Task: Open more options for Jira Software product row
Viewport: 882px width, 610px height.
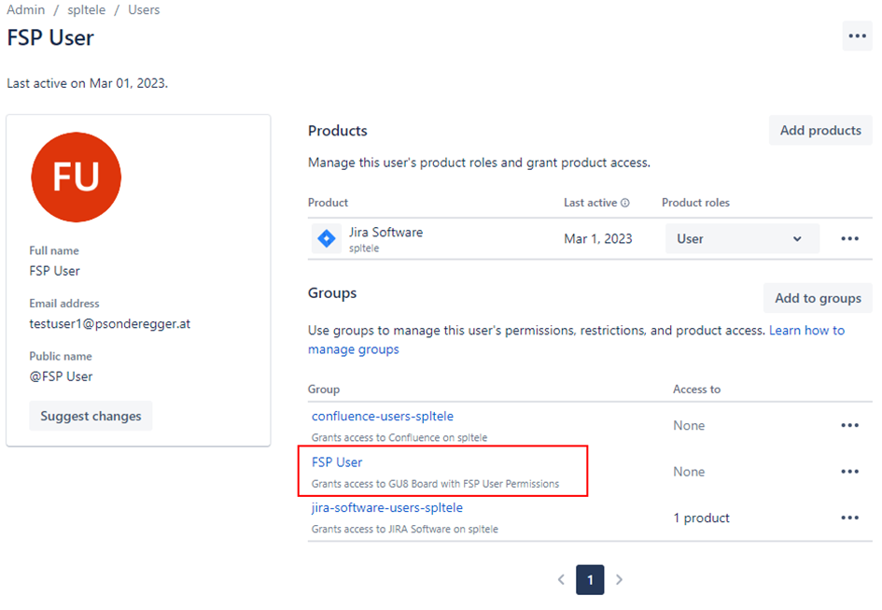Action: point(849,239)
